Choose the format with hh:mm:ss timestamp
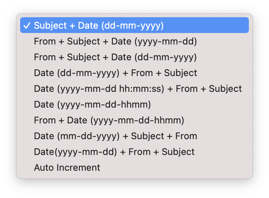 pos(137,89)
